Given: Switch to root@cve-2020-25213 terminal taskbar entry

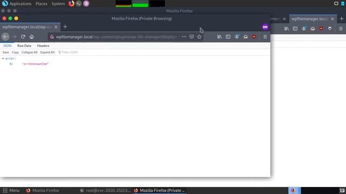Looking at the screenshot, I should 105,190.
